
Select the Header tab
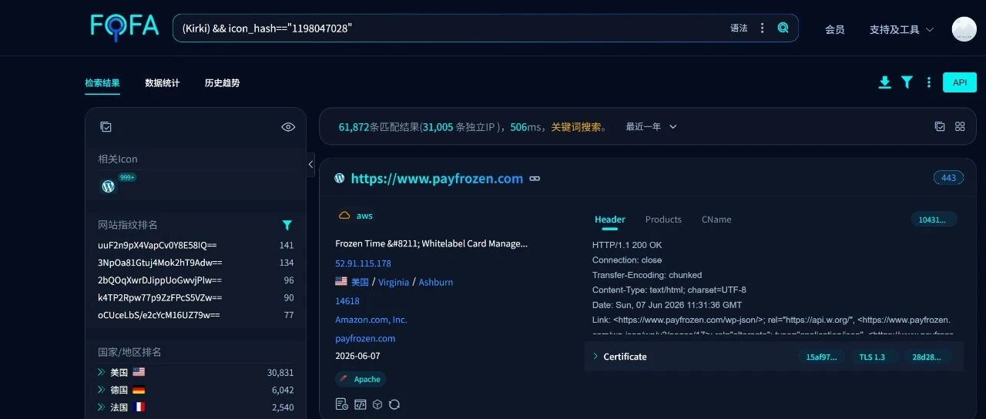coord(610,220)
